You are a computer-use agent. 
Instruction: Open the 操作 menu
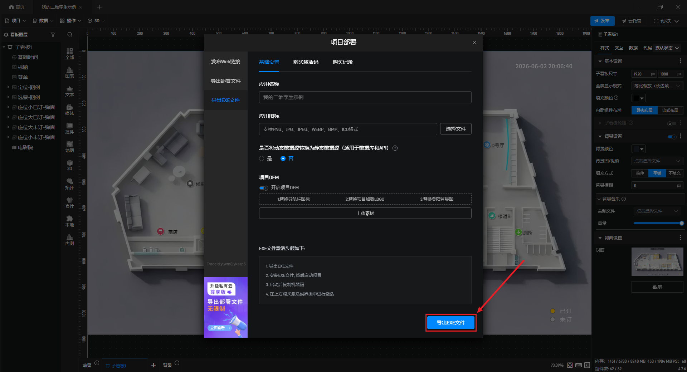tap(70, 21)
